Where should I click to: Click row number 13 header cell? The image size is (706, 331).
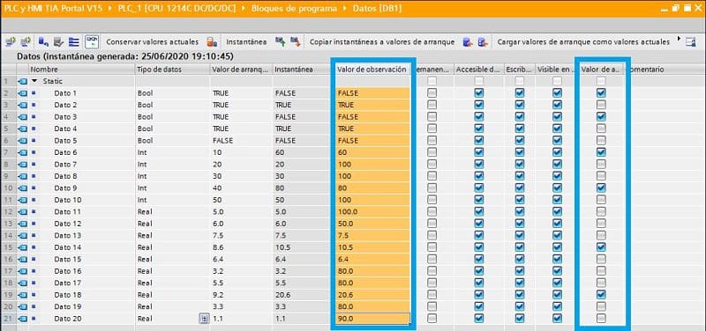point(8,224)
